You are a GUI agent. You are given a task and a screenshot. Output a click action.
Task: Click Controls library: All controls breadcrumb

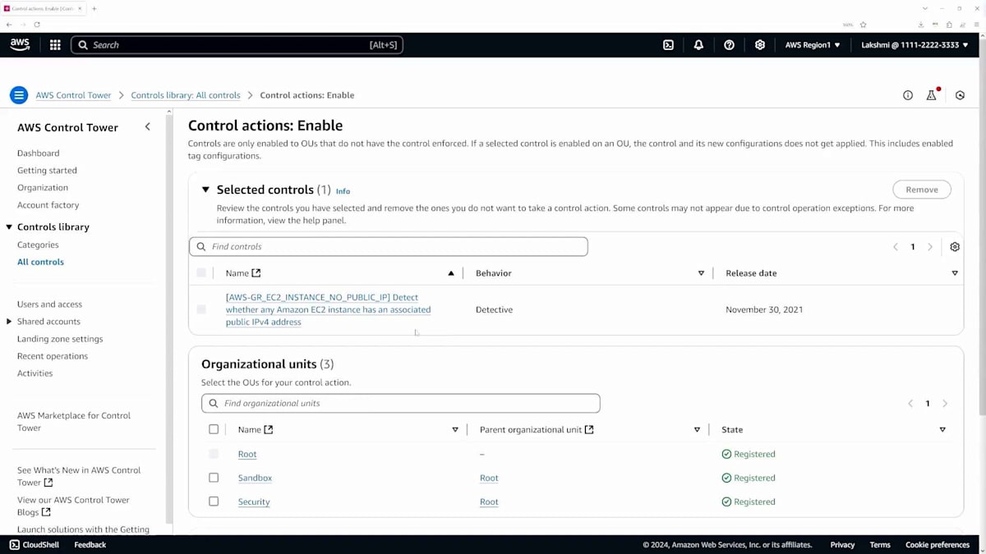186,95
